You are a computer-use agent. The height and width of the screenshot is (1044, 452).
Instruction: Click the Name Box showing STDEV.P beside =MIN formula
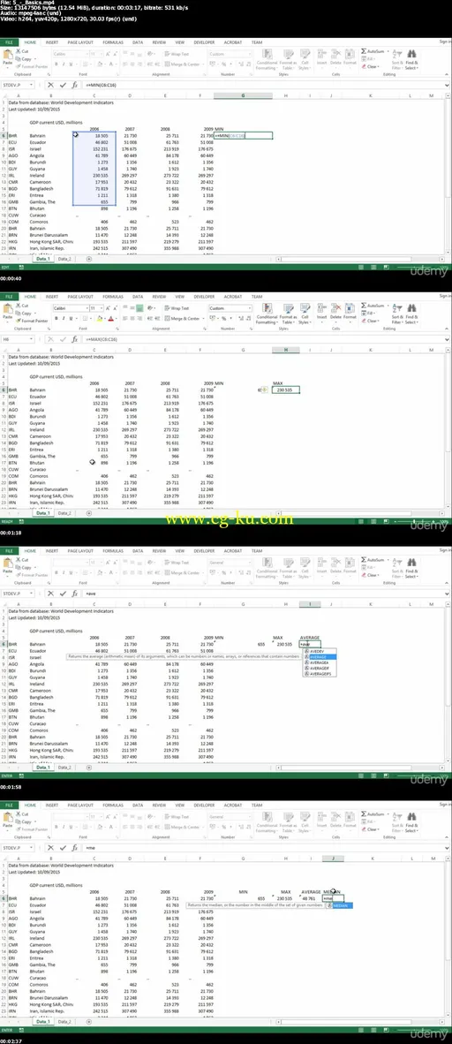[16, 85]
